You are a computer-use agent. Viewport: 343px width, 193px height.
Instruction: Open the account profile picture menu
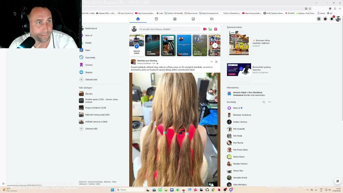(338, 19)
